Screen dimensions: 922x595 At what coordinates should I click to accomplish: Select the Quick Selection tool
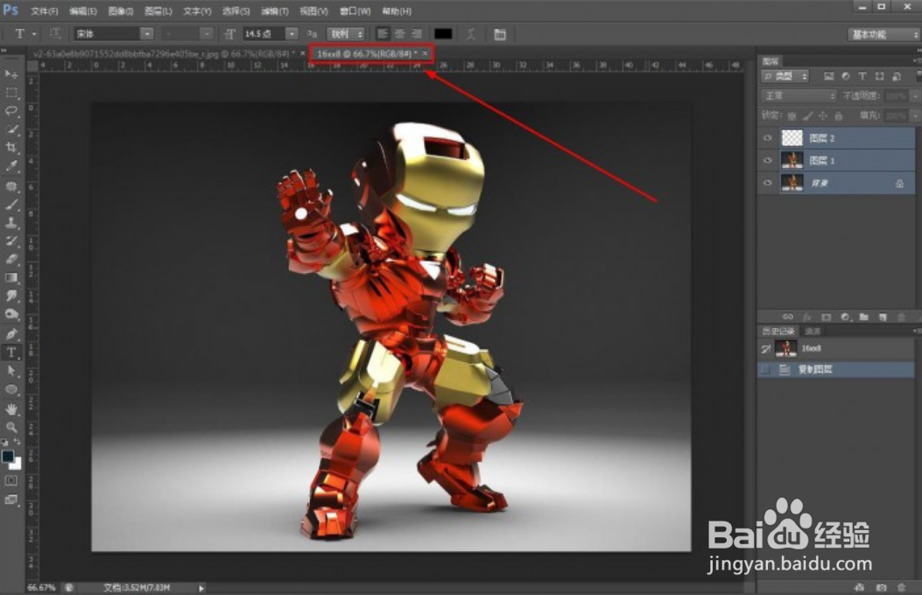11,129
